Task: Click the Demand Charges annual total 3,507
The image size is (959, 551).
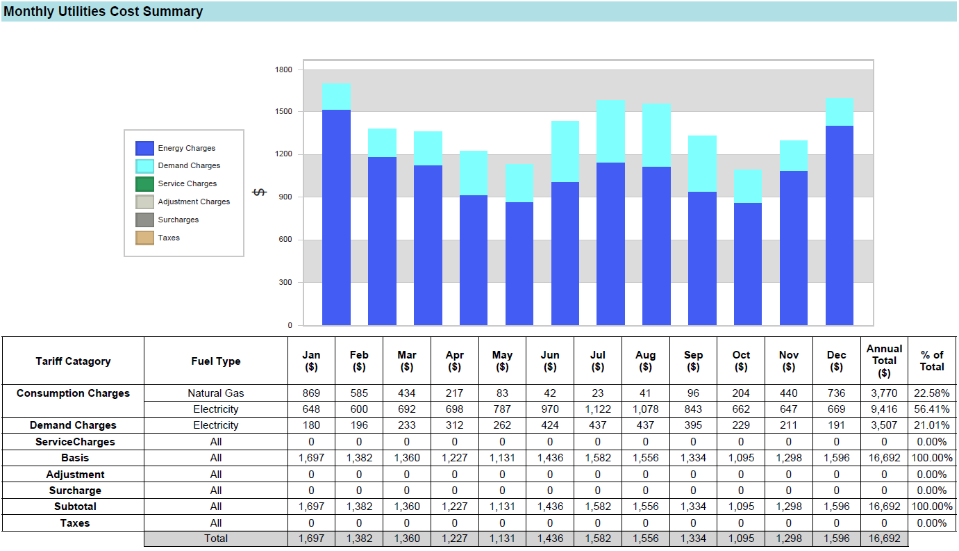Action: point(884,425)
